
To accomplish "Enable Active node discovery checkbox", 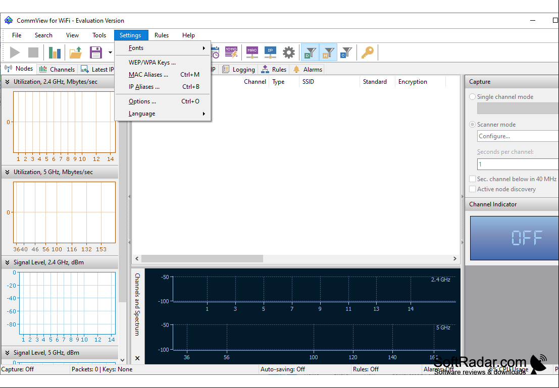I will 472,189.
